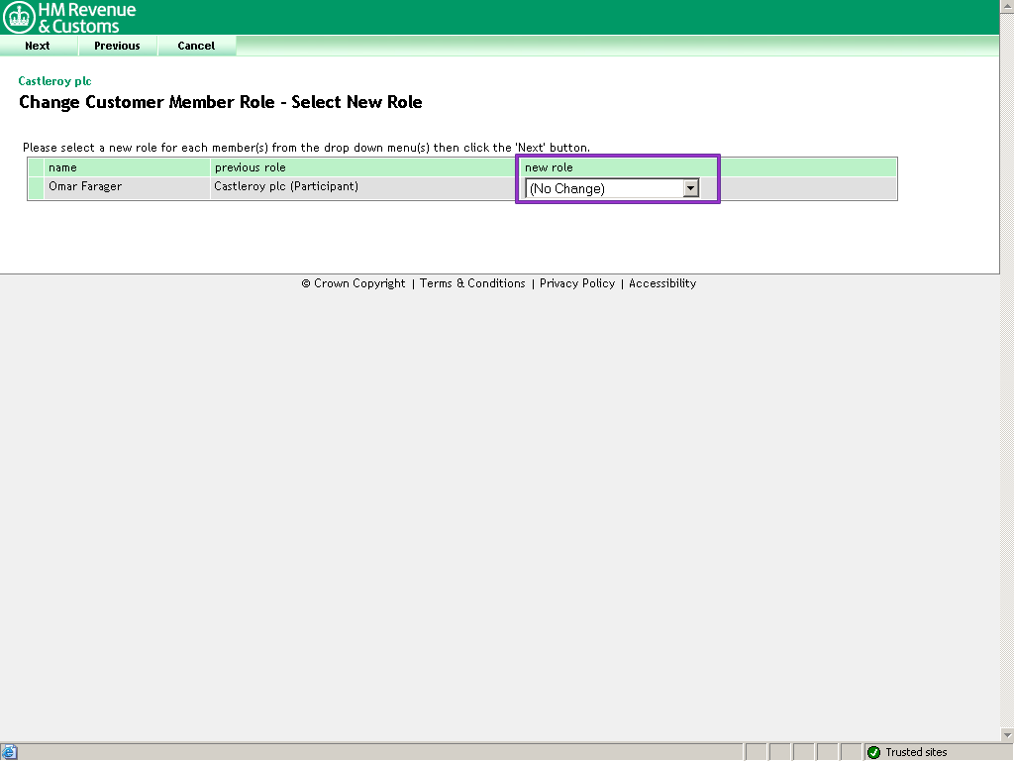Click the page icon in the bottom-left status bar
The image size is (1014, 761).
point(8,751)
